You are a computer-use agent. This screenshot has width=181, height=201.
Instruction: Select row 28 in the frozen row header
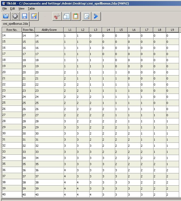[12, 121]
